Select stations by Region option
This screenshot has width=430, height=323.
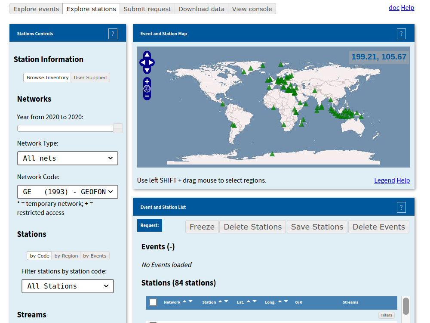[66, 256]
